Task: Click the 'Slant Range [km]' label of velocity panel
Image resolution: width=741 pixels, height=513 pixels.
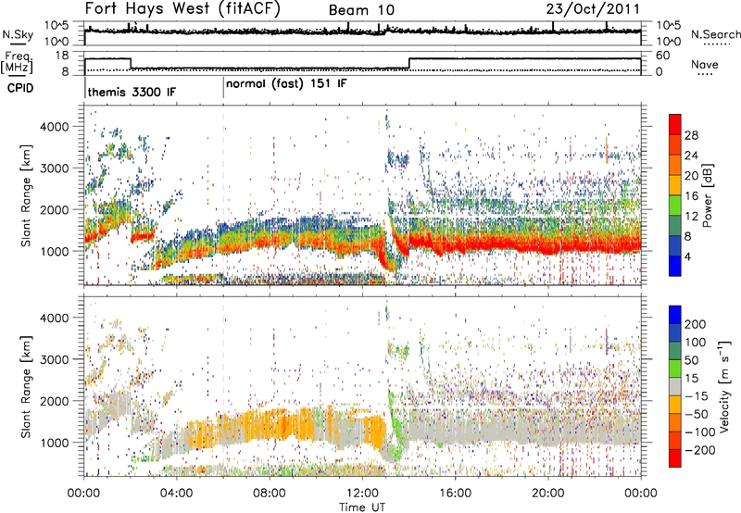Action: pos(26,387)
